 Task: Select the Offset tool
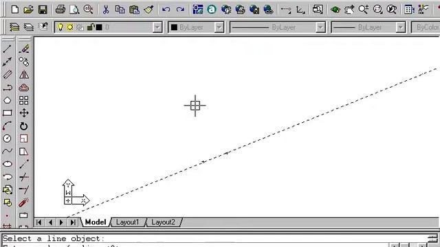coord(24,88)
